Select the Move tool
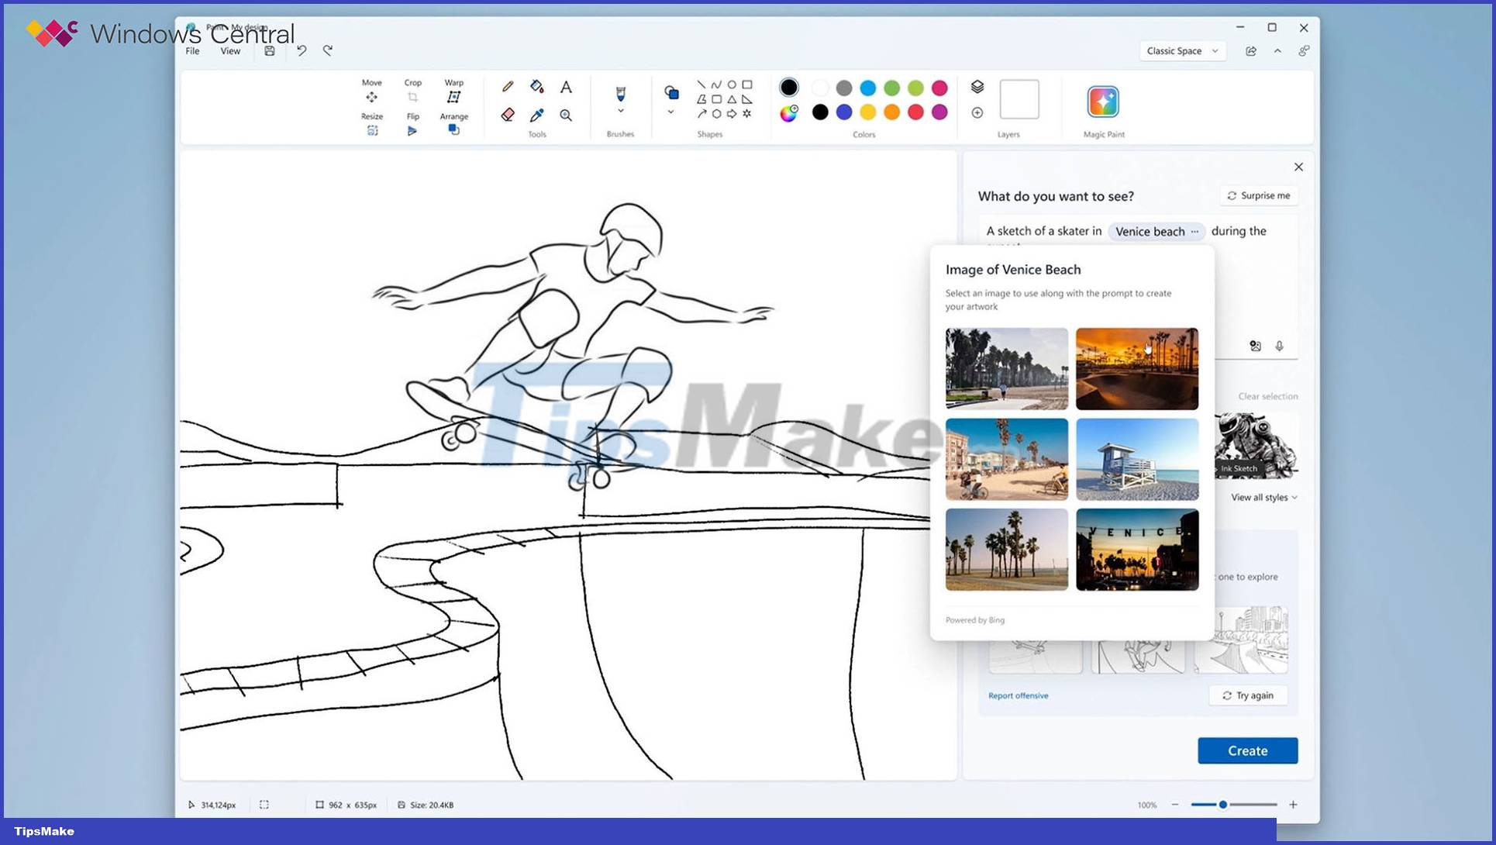This screenshot has height=845, width=1496. (x=371, y=91)
